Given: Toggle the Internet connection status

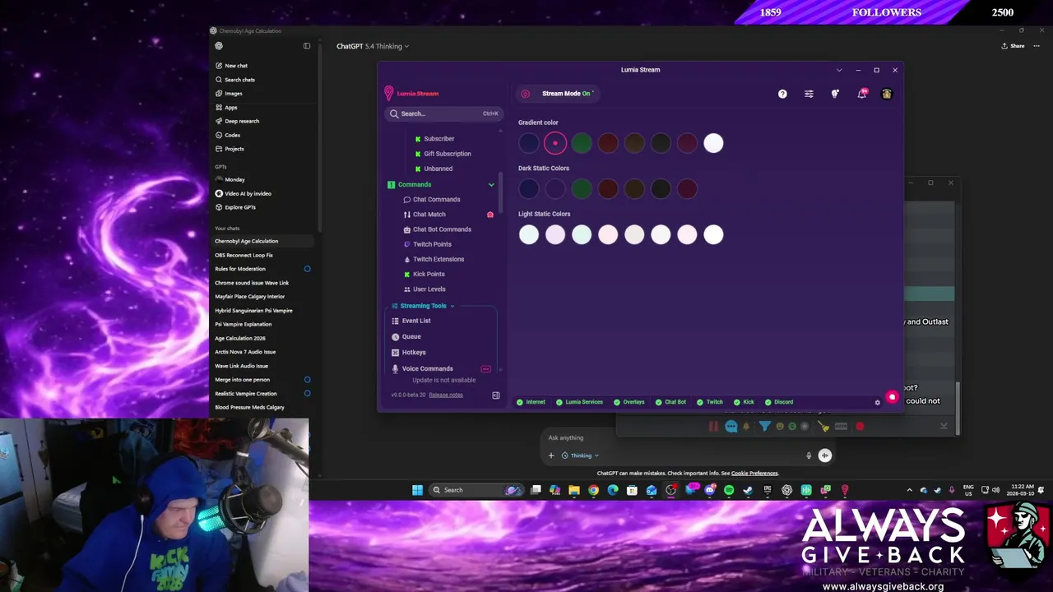Looking at the screenshot, I should point(531,402).
